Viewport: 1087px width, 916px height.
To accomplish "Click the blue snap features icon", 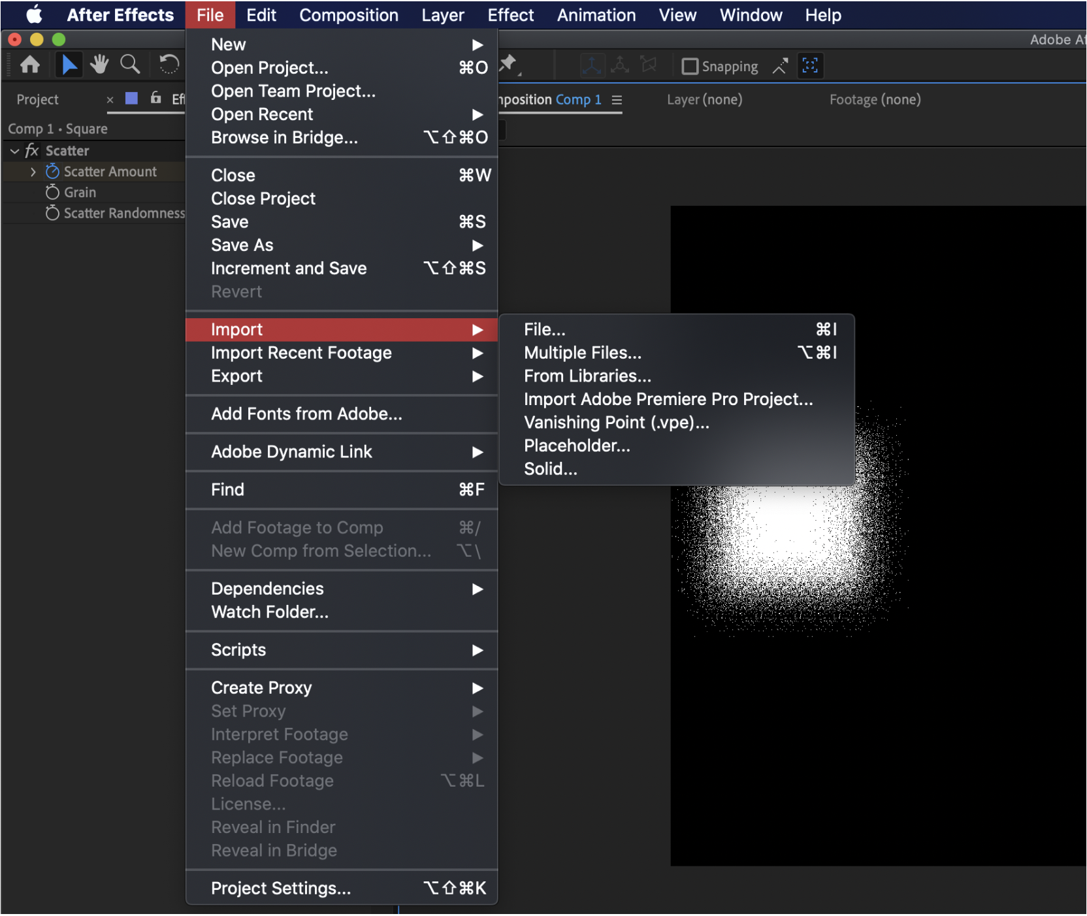I will [x=810, y=65].
